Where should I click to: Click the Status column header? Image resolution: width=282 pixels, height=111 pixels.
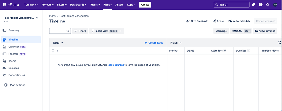[x=196, y=51]
